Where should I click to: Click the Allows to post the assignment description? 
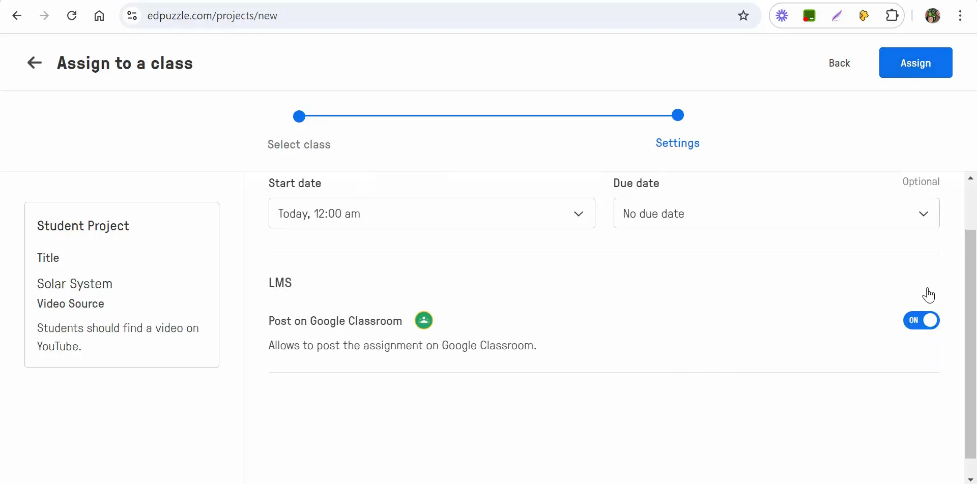tap(403, 345)
